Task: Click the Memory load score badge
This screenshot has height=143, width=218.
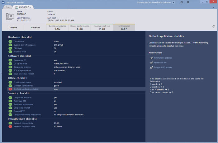Action: pos(10,52)
